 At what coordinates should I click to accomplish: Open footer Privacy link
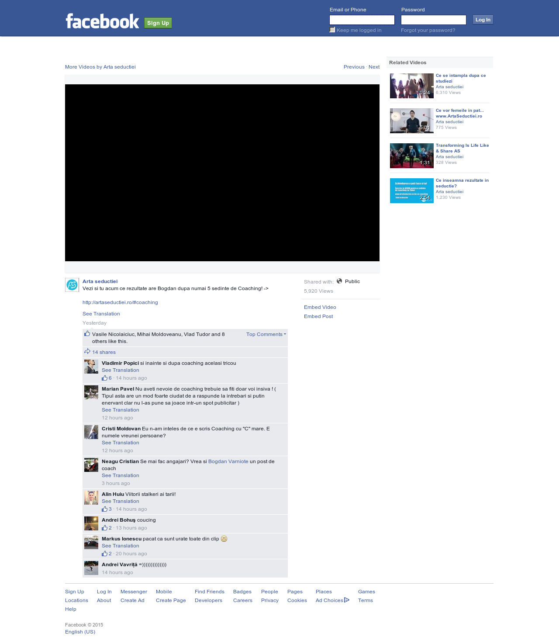coord(270,600)
